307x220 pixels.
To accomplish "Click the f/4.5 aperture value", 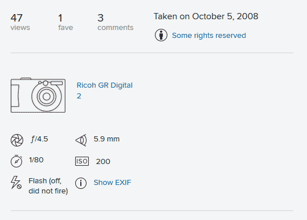I will pyautogui.click(x=40, y=139).
